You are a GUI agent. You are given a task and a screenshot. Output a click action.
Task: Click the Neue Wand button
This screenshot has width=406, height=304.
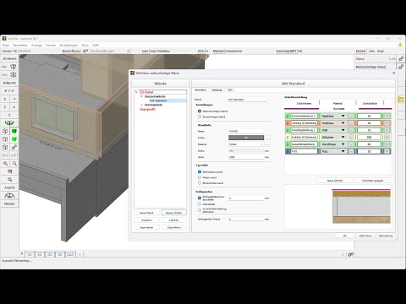(x=146, y=213)
